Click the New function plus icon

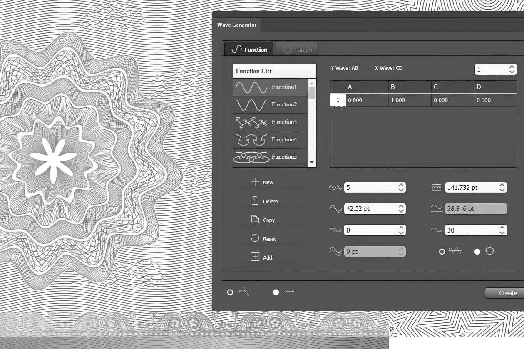tap(255, 182)
